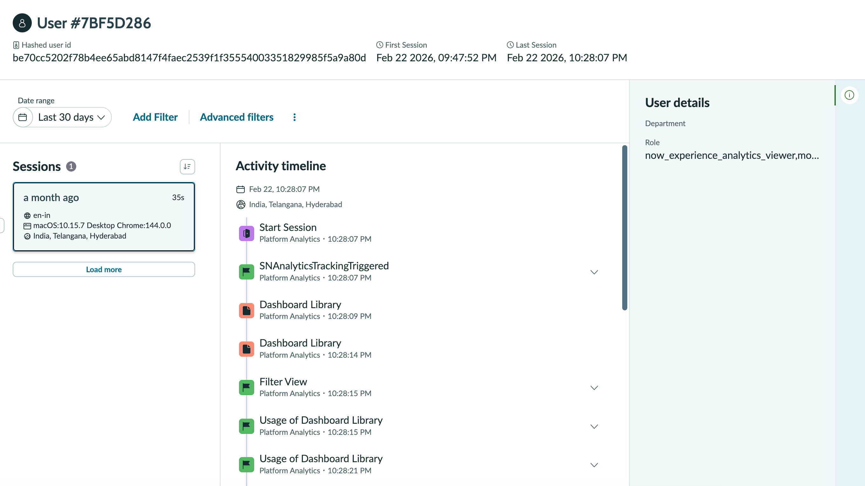The width and height of the screenshot is (865, 486).
Task: Click the Dashboard Library title at 10:28:09 PM
Action: coord(300,304)
